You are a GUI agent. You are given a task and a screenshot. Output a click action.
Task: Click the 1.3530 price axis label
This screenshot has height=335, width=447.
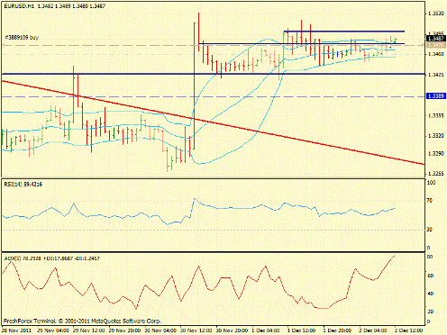click(436, 14)
